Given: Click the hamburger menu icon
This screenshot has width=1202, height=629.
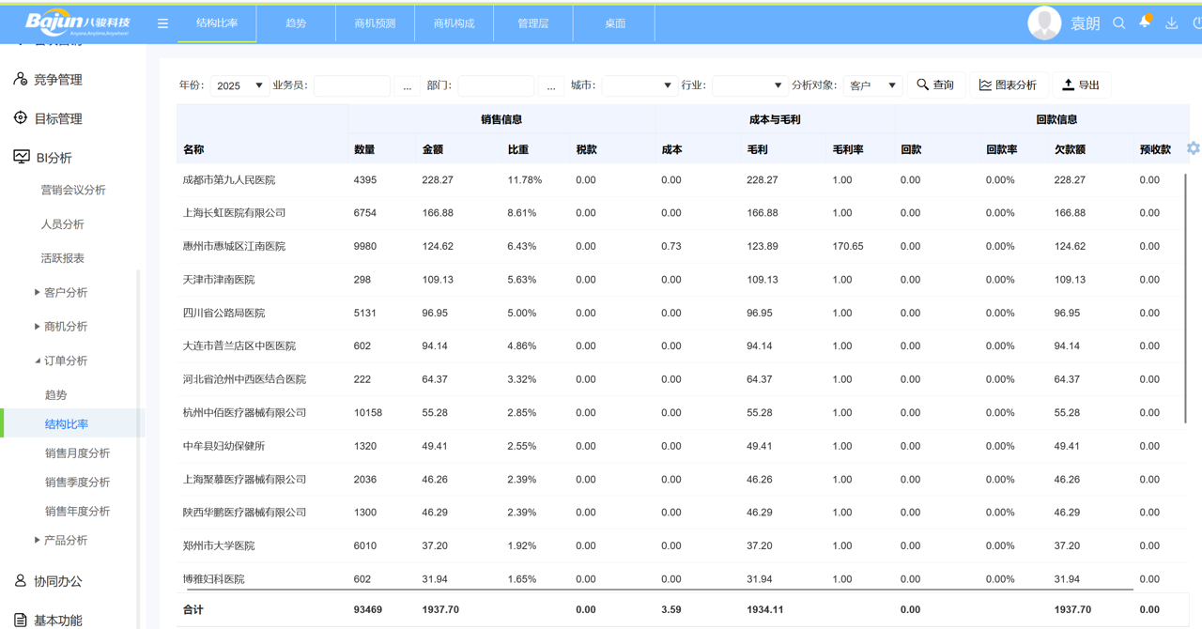Looking at the screenshot, I should pyautogui.click(x=162, y=23).
